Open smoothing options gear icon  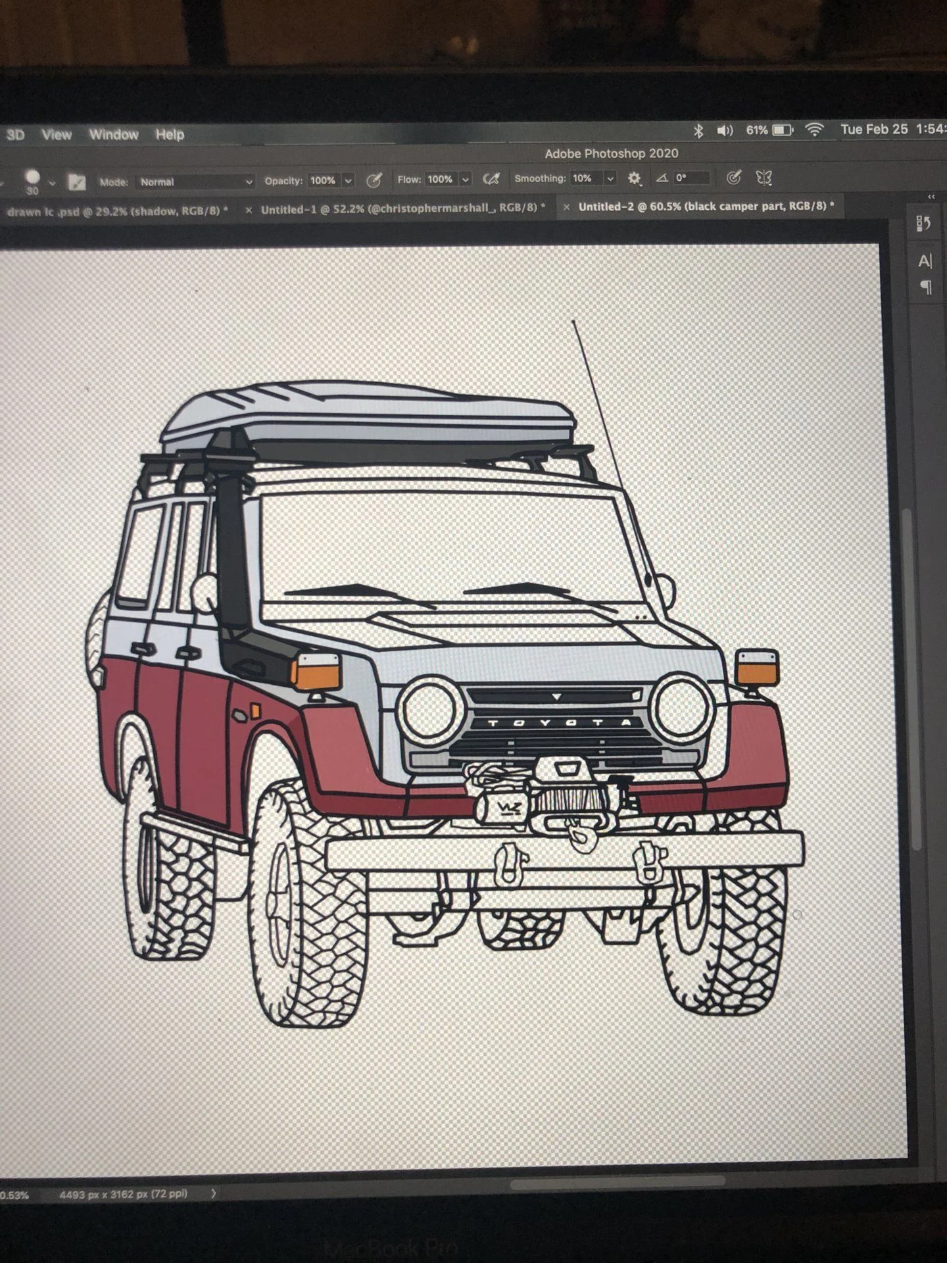pos(634,178)
